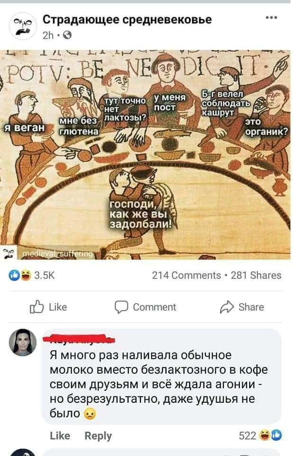Open the three-dots post options menu
The width and height of the screenshot is (293, 456).
pos(271,18)
